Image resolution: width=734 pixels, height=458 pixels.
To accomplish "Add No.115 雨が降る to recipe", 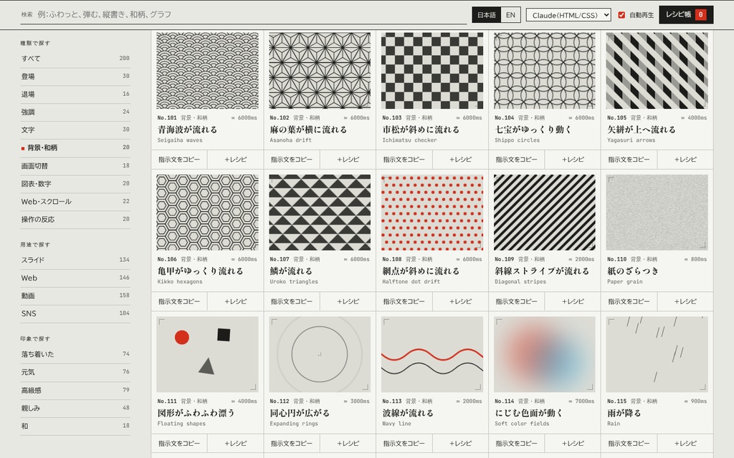I will click(685, 444).
